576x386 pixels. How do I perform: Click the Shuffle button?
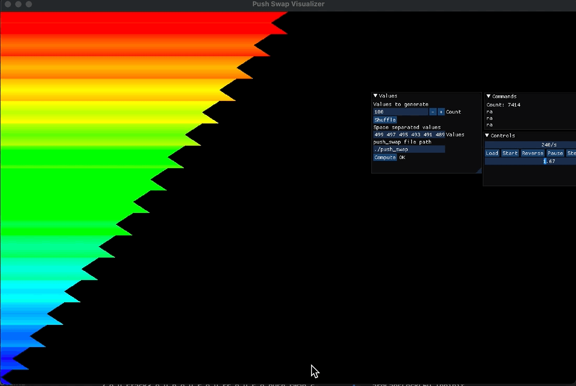click(x=385, y=120)
